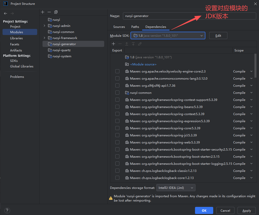Move dependency down with the down arrow

133,44
